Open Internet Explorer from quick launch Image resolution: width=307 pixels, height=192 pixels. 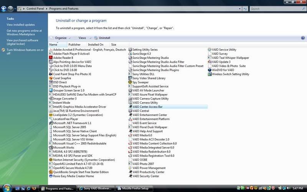(28, 189)
